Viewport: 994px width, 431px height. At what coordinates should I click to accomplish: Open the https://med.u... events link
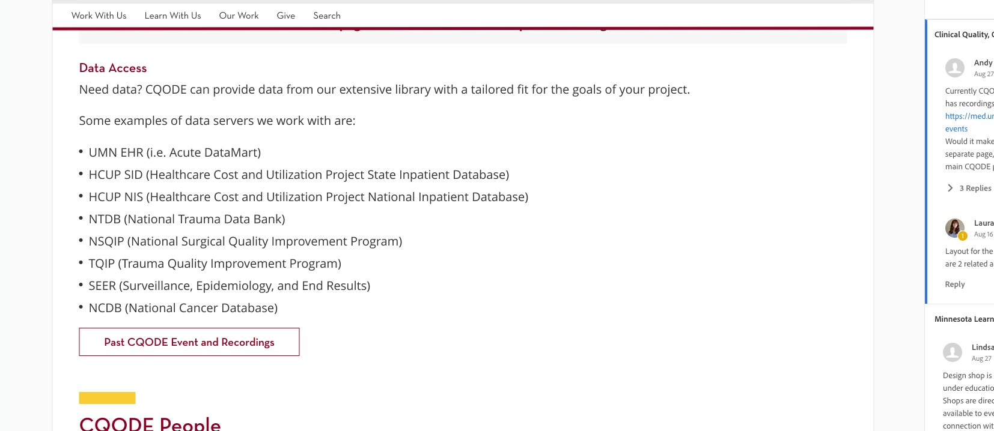pyautogui.click(x=969, y=116)
